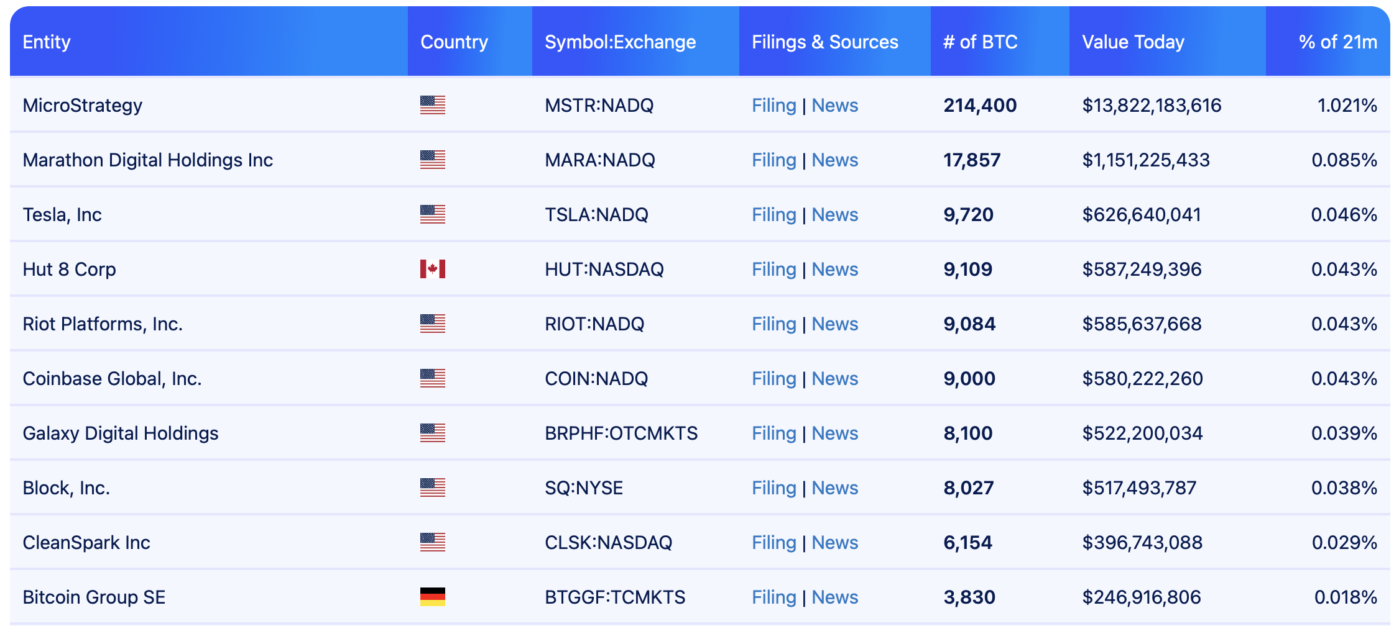Click the US flag beside Riot Platforms
Image resolution: width=1399 pixels, height=626 pixels.
pyautogui.click(x=432, y=324)
